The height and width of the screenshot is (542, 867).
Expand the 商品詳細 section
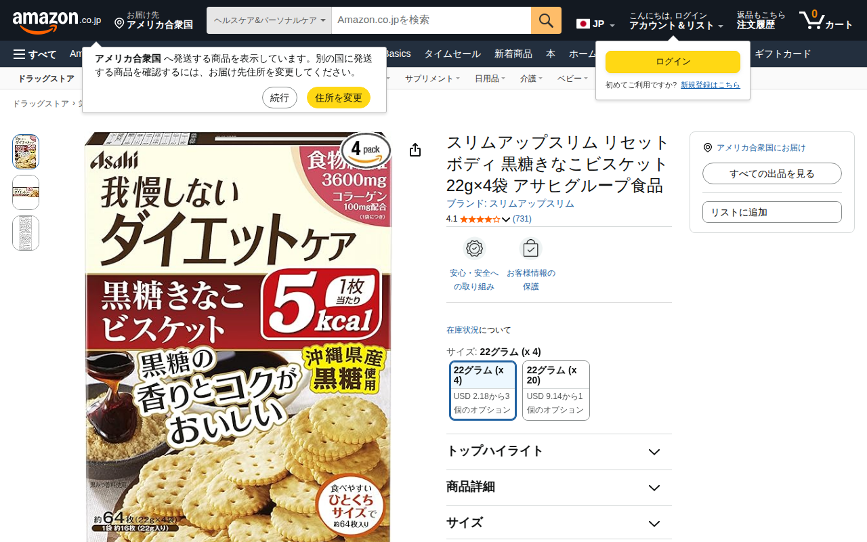(x=559, y=488)
